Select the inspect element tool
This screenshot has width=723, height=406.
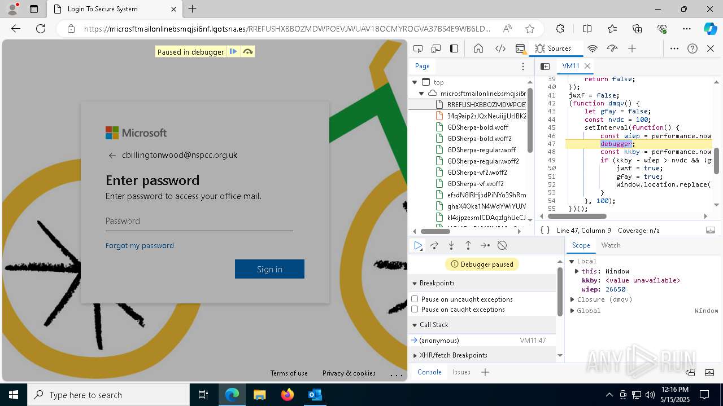(x=418, y=48)
